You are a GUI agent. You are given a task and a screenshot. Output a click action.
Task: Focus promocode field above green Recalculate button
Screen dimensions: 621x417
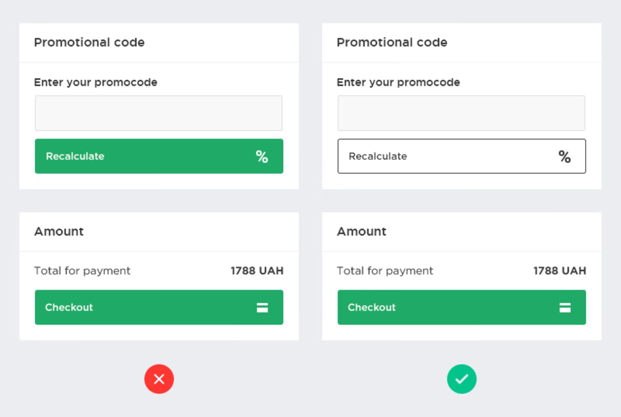[x=159, y=113]
